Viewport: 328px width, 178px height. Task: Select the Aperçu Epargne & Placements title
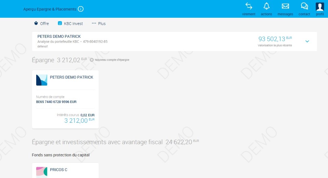coord(50,9)
